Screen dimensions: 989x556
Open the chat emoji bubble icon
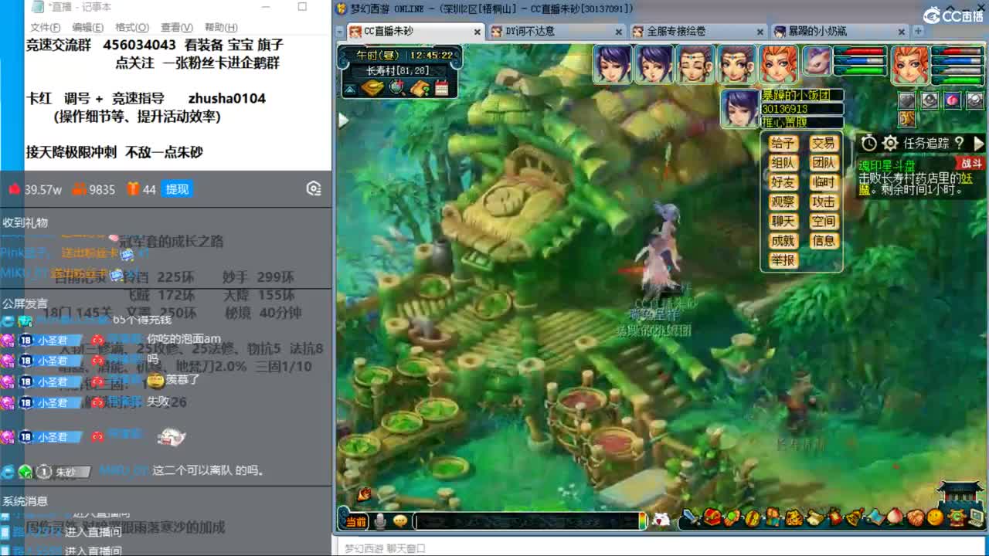click(400, 521)
